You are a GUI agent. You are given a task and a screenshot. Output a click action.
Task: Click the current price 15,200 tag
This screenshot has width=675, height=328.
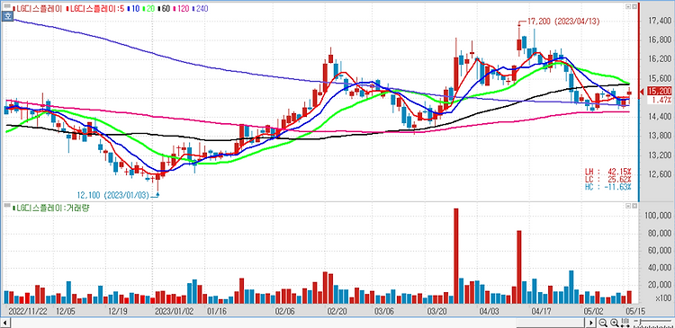click(x=660, y=91)
